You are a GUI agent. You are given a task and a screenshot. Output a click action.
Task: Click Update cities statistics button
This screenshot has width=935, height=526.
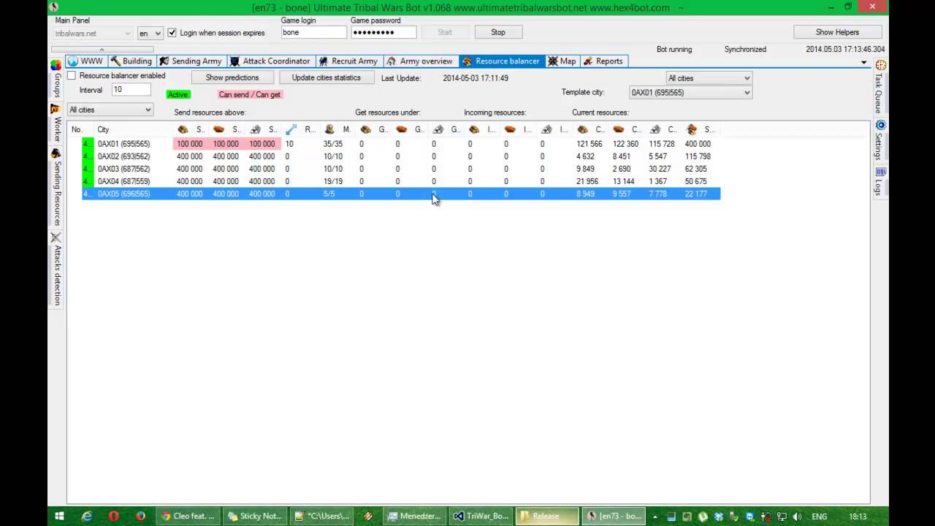pyautogui.click(x=327, y=77)
